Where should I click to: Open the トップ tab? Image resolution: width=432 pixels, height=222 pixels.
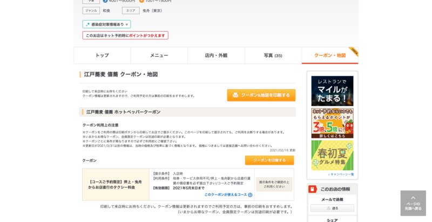102,55
